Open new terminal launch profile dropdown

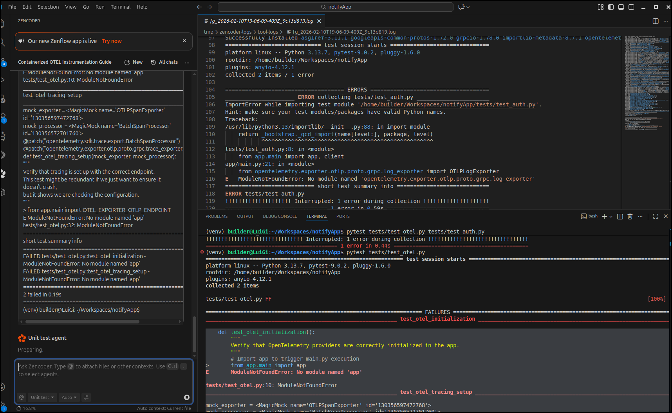pyautogui.click(x=611, y=217)
